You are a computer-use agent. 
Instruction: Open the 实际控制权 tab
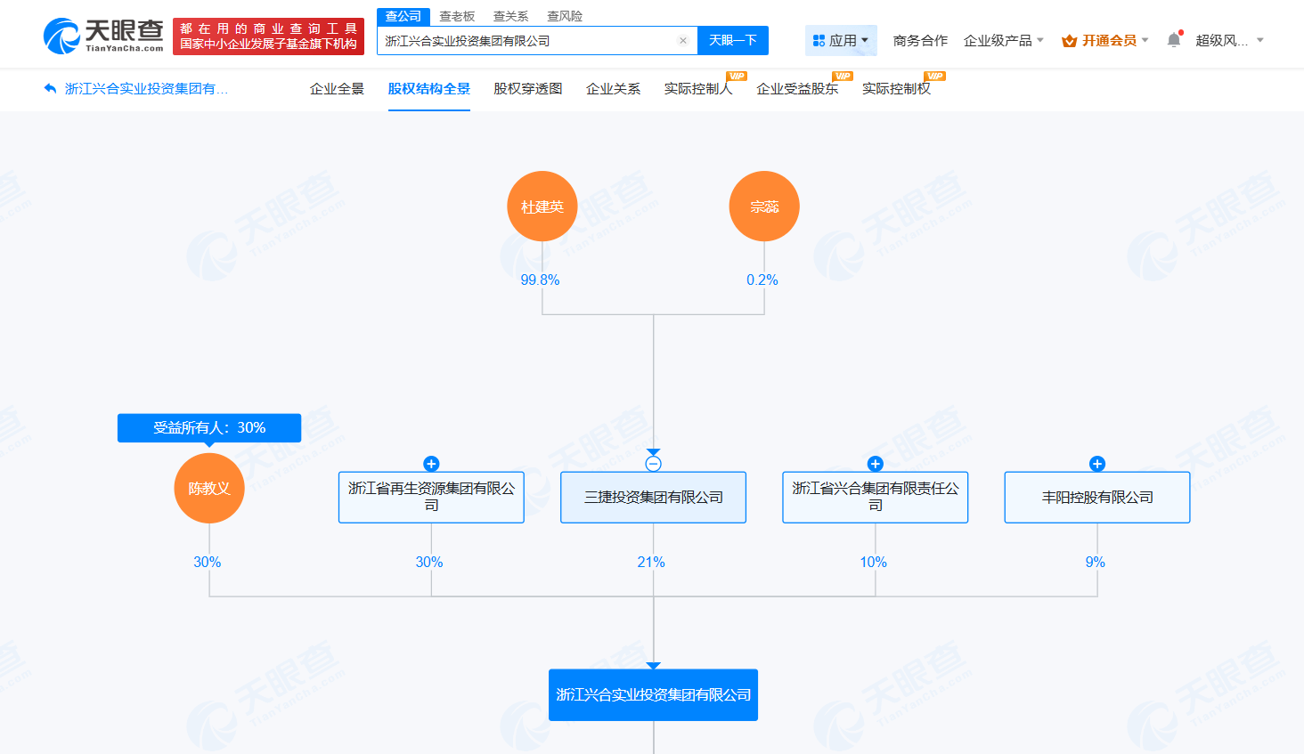(896, 89)
